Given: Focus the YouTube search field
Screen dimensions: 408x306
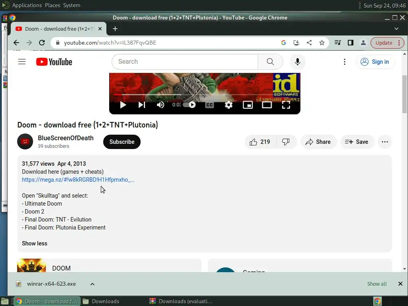Looking at the screenshot, I should 185,62.
